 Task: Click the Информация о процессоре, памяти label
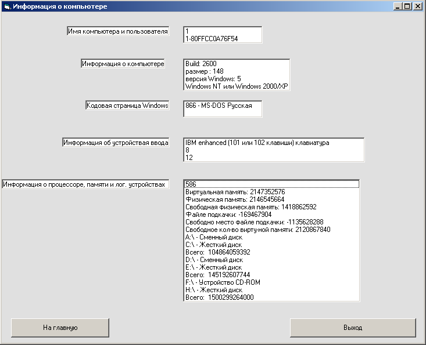tap(85, 184)
